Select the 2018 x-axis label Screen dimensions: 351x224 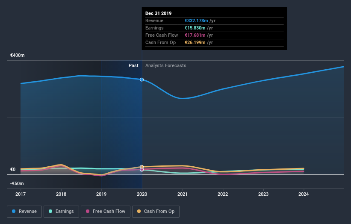pyautogui.click(x=61, y=194)
